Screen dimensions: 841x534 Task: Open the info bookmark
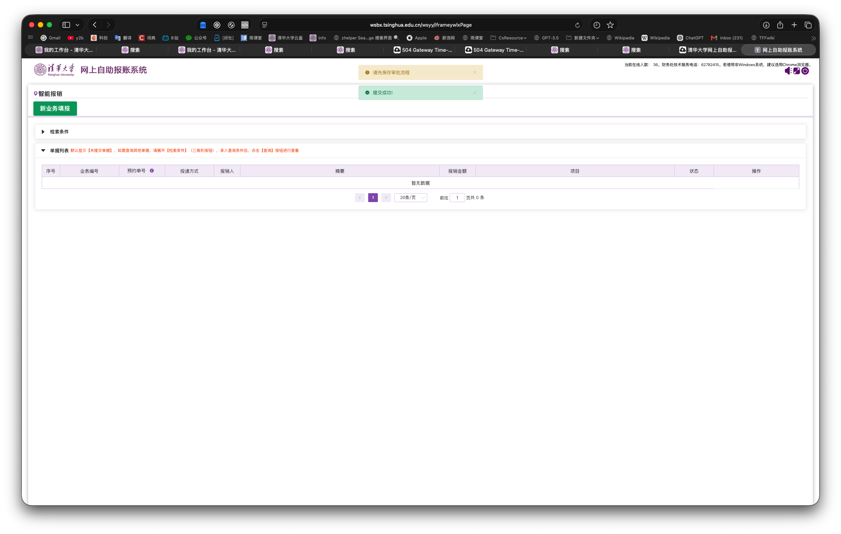[x=318, y=38]
